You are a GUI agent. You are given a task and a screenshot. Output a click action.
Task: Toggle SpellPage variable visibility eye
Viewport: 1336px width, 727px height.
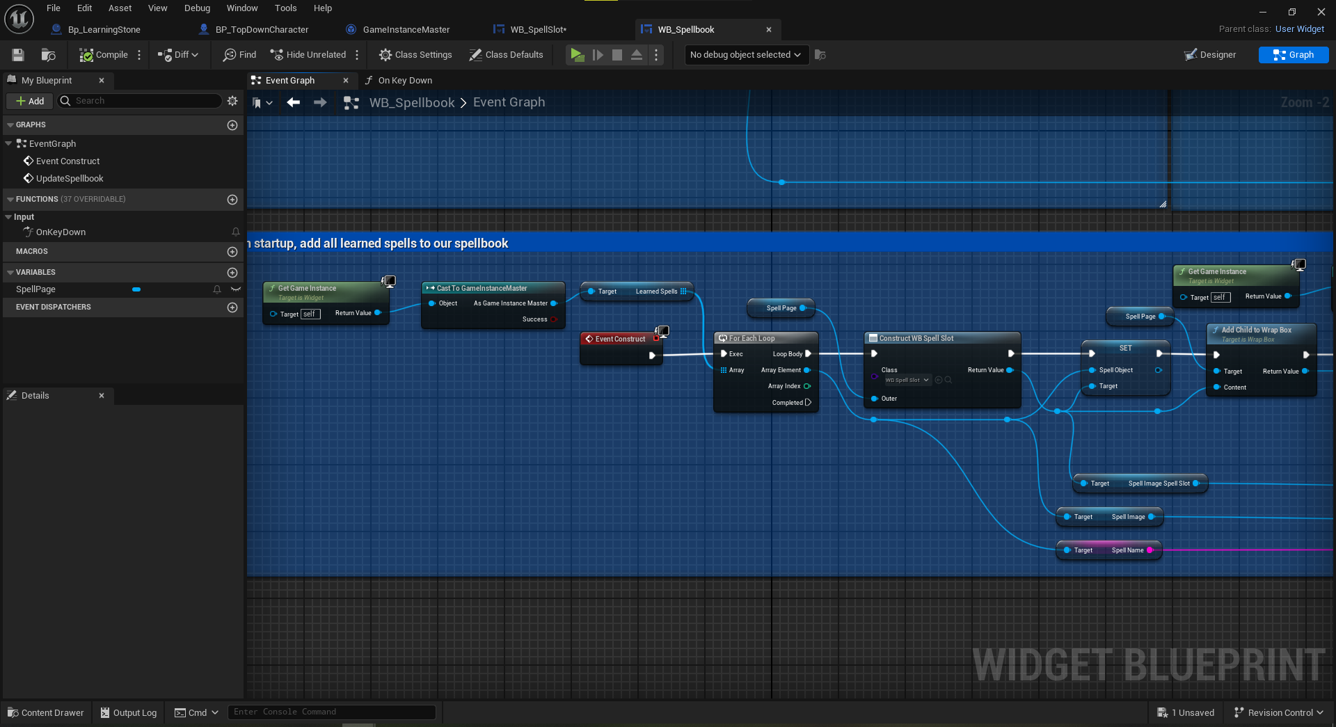tap(236, 289)
